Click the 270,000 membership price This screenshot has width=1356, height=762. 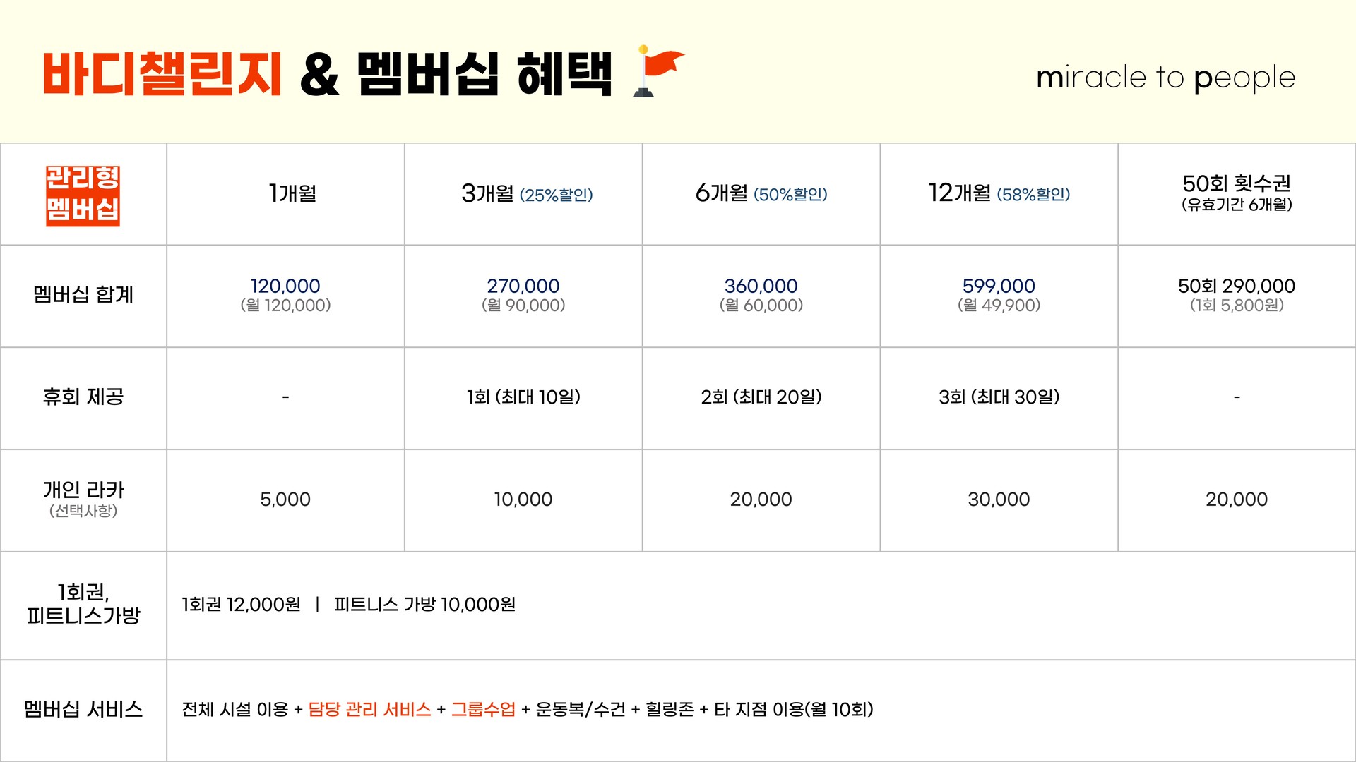[x=523, y=286]
